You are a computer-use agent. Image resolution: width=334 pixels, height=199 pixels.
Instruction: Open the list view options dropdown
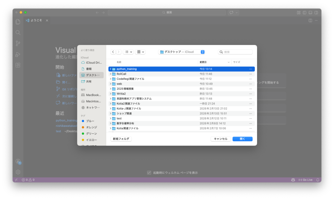tap(128, 52)
